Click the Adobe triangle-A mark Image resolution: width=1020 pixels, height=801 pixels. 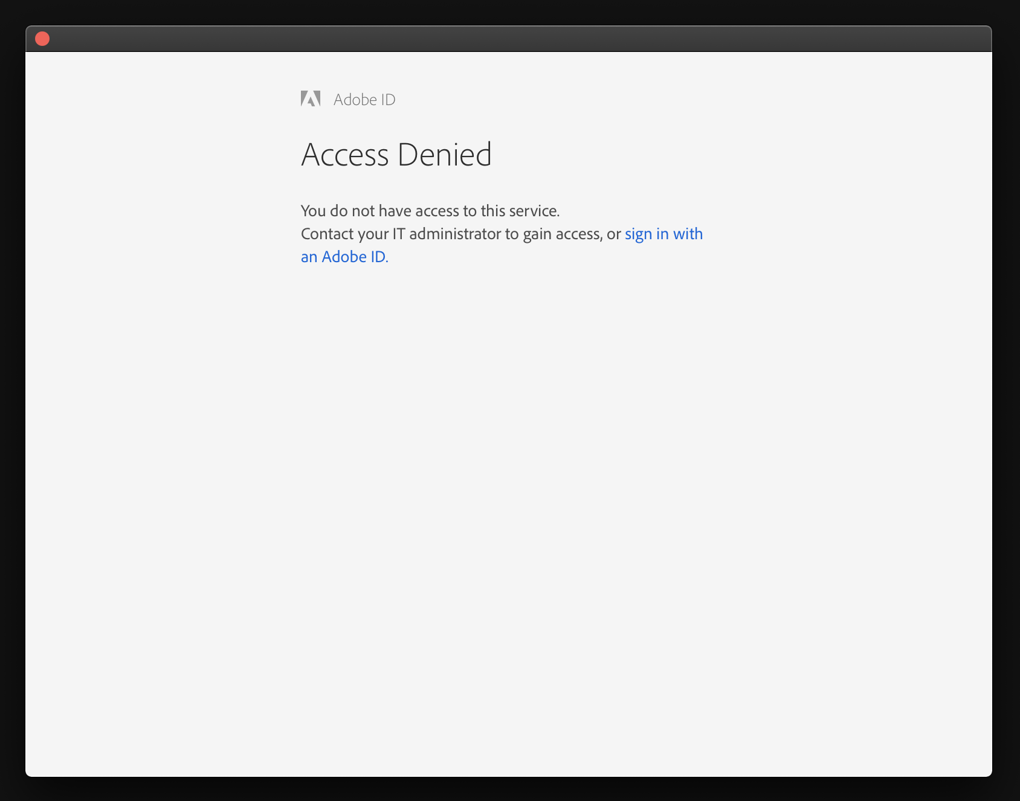click(x=311, y=98)
